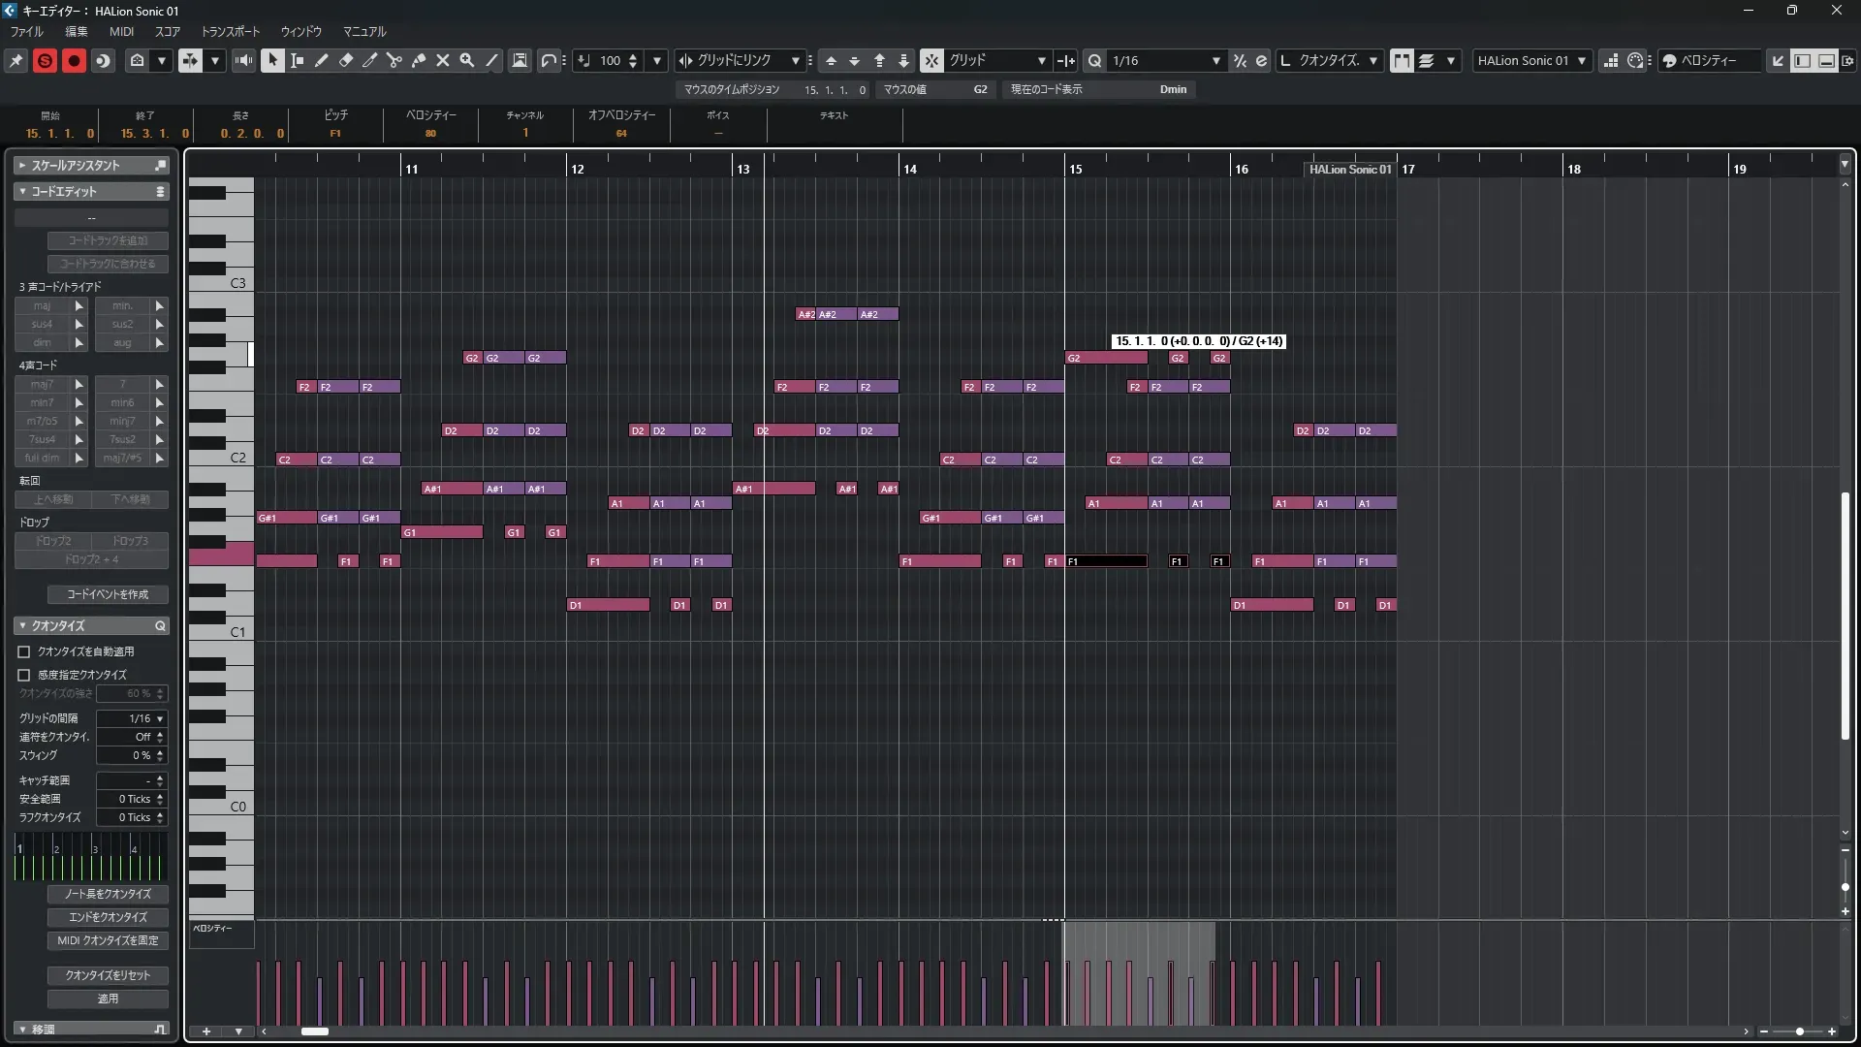Click the horizontal zoom slider handle
The height and width of the screenshot is (1047, 1861).
pos(1800,1031)
